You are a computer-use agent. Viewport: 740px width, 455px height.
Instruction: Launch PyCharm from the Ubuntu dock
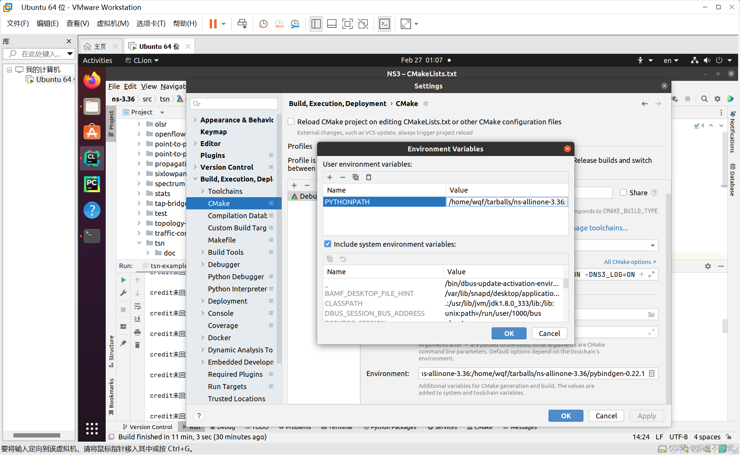pyautogui.click(x=92, y=184)
